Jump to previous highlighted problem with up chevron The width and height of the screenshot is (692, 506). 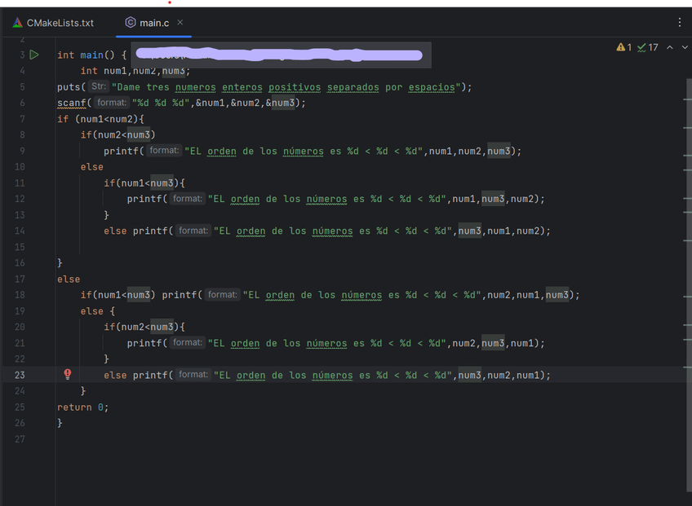tap(670, 48)
